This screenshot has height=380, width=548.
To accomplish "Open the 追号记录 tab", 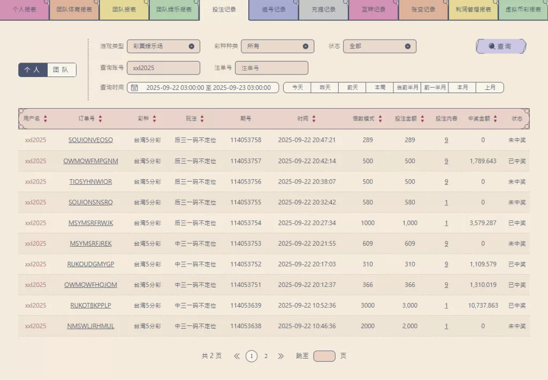I will (273, 10).
